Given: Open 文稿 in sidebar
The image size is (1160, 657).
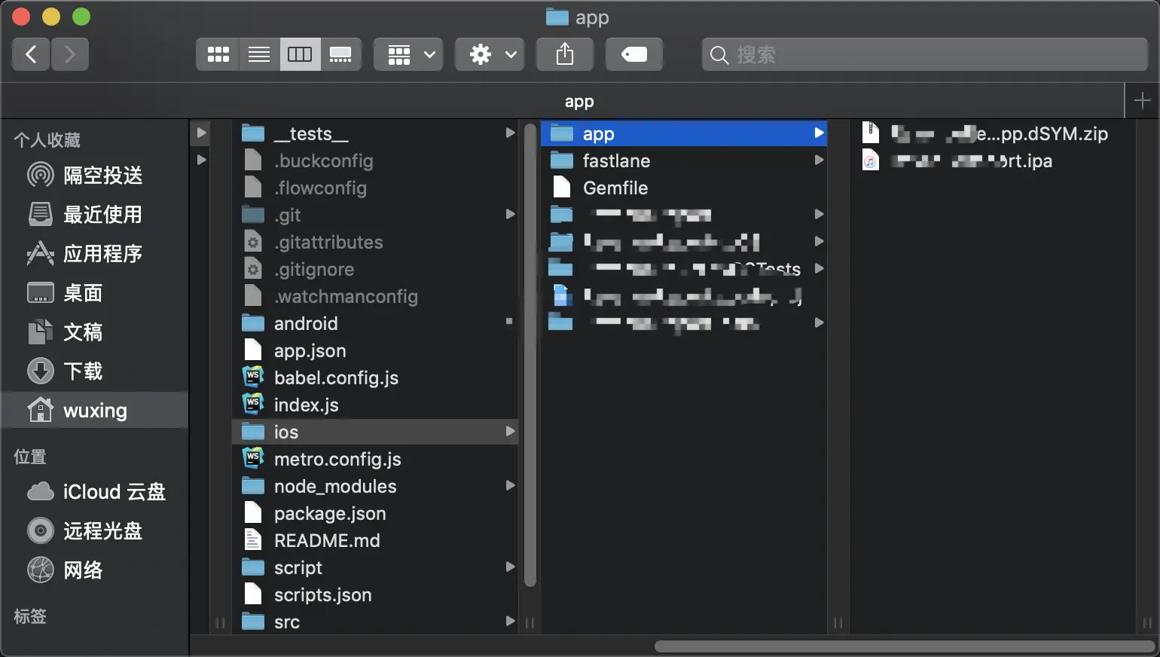Looking at the screenshot, I should (x=95, y=332).
